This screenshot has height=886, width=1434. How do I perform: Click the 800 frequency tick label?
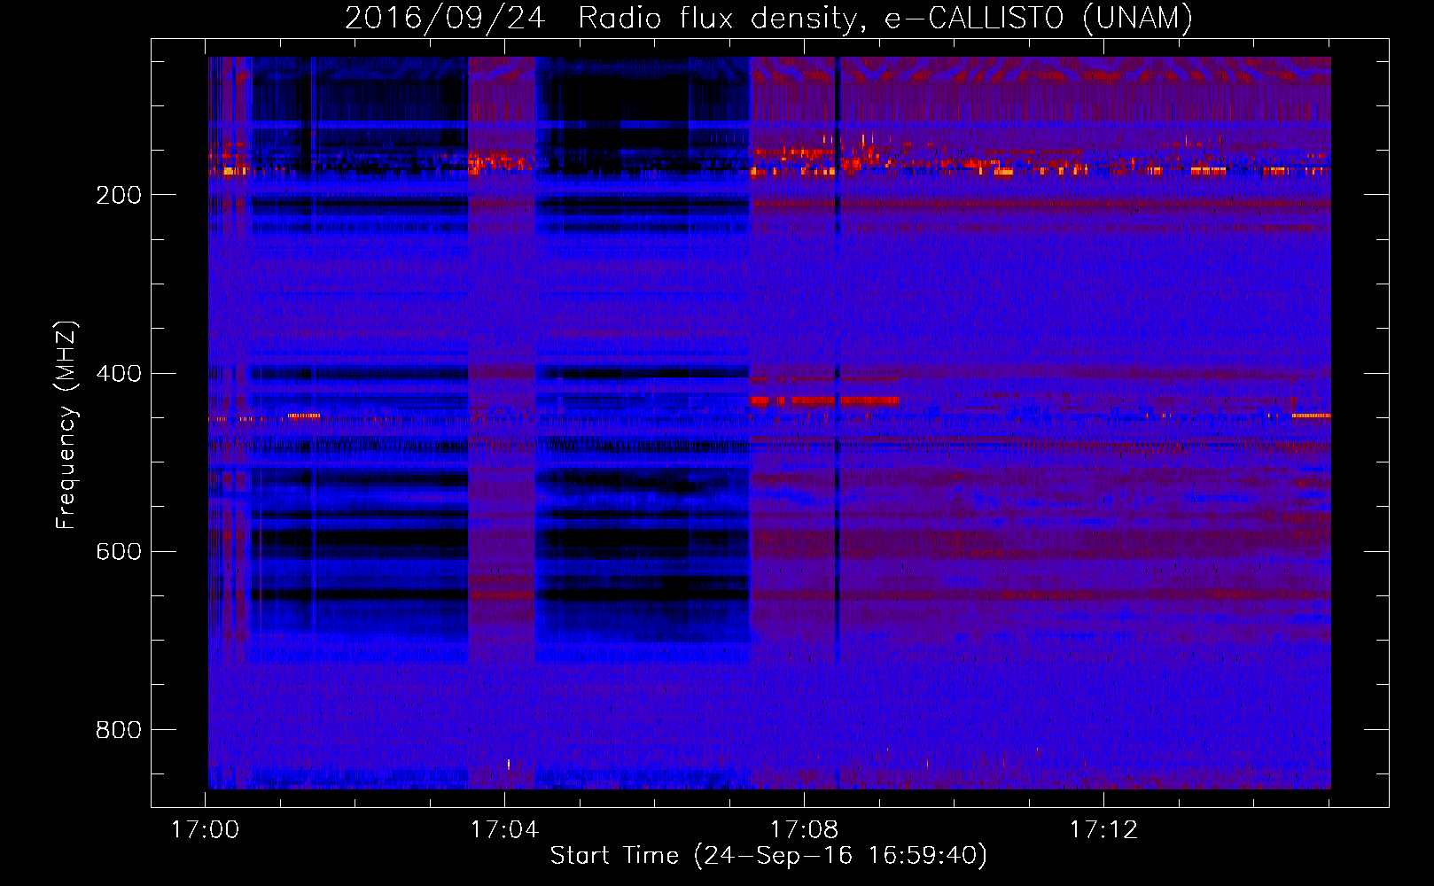click(119, 729)
